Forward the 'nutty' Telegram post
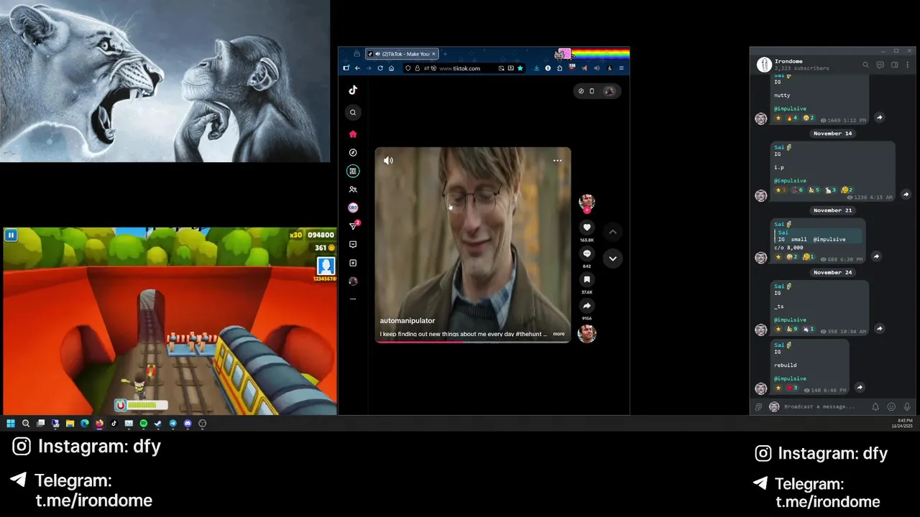The width and height of the screenshot is (920, 517). (x=879, y=118)
